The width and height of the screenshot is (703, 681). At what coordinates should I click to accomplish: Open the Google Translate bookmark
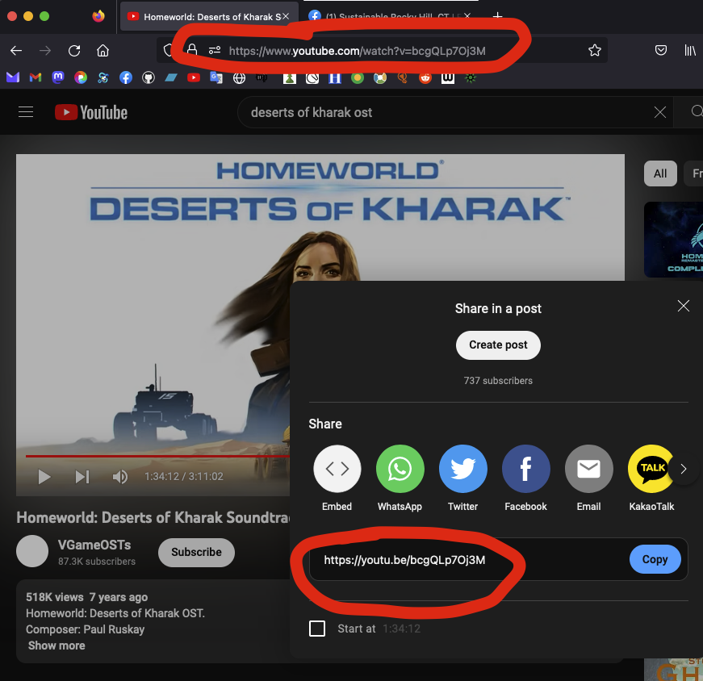(x=216, y=77)
